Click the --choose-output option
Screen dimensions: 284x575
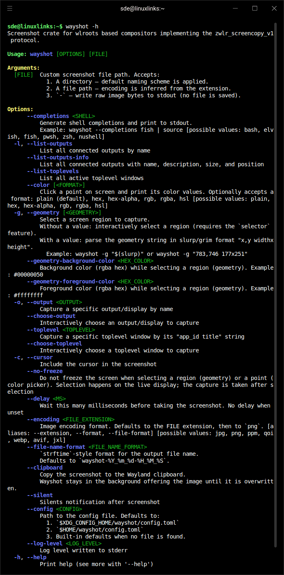(51, 316)
